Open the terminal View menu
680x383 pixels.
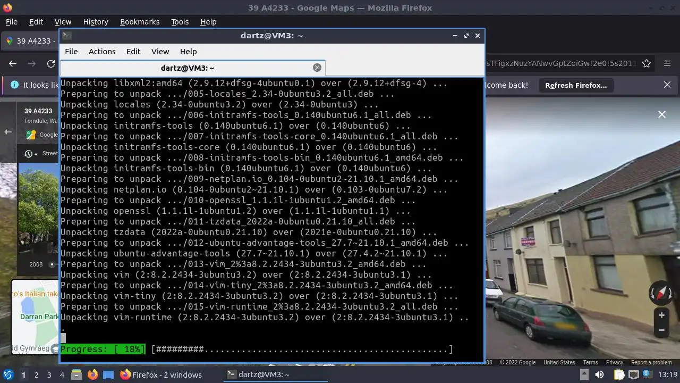click(x=160, y=52)
